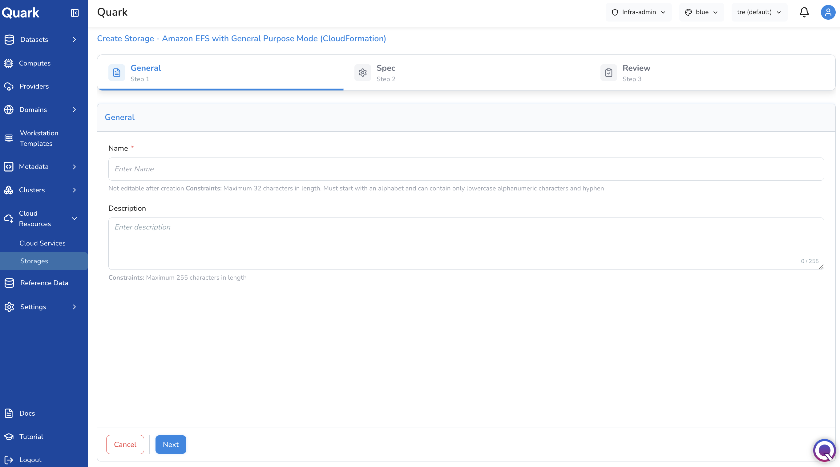
Task: Click the Create Storage page title
Action: 242,38
